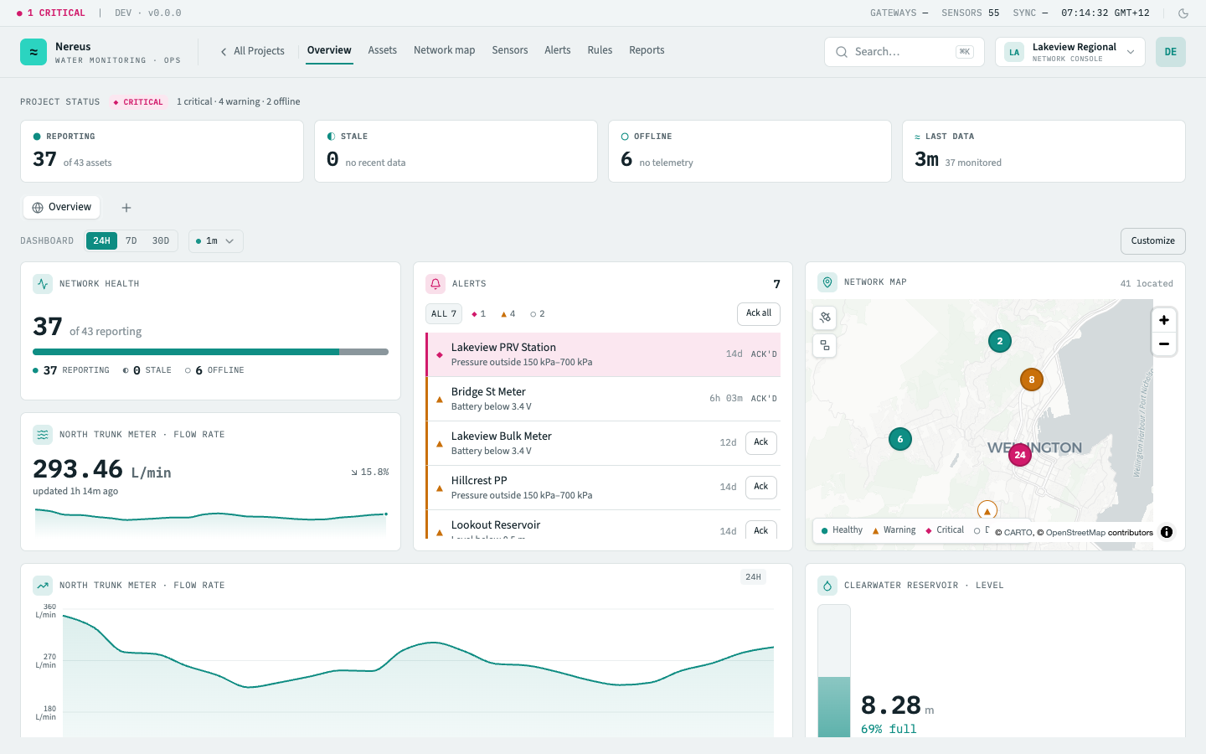Image resolution: width=1206 pixels, height=754 pixels.
Task: Open the Network map tab
Action: coord(444,50)
